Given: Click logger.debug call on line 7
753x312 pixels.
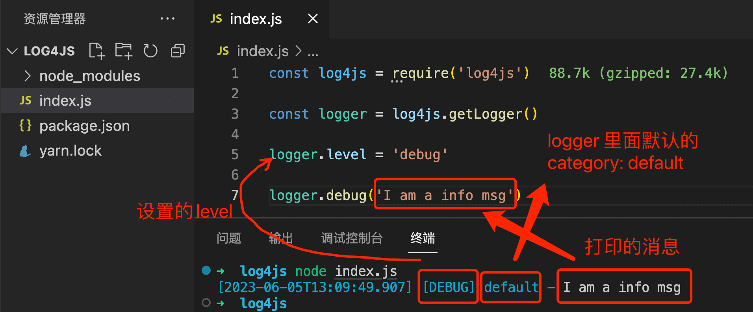Looking at the screenshot, I should coord(318,195).
